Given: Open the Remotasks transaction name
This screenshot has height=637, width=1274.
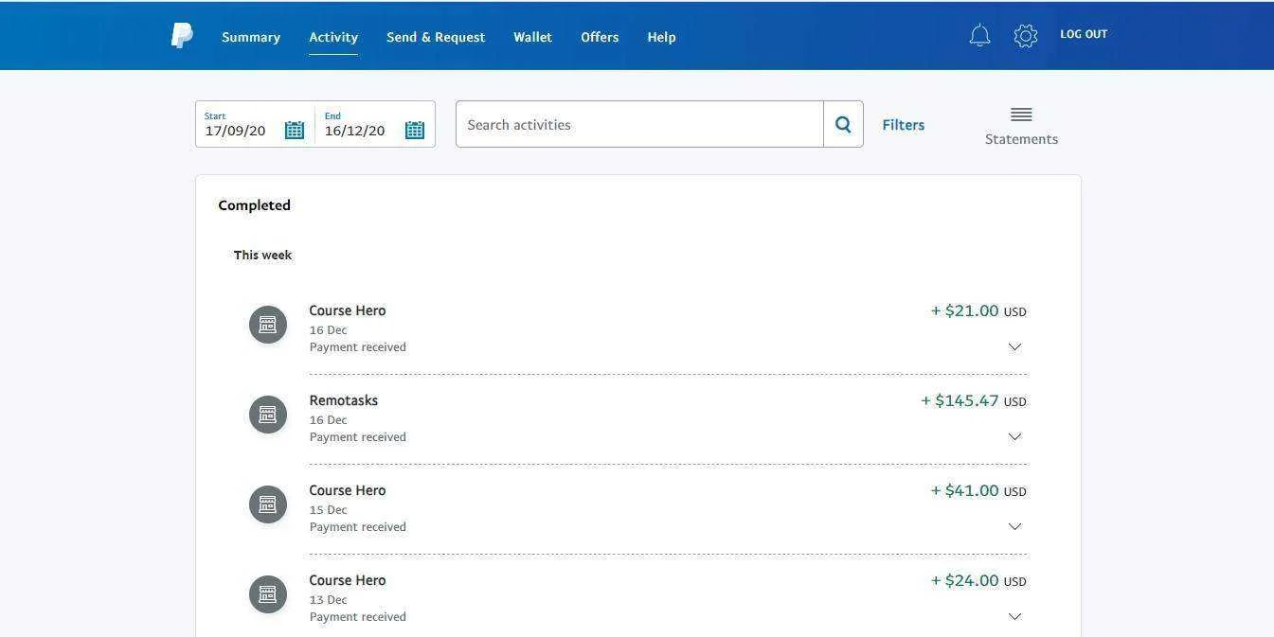Looking at the screenshot, I should 343,400.
